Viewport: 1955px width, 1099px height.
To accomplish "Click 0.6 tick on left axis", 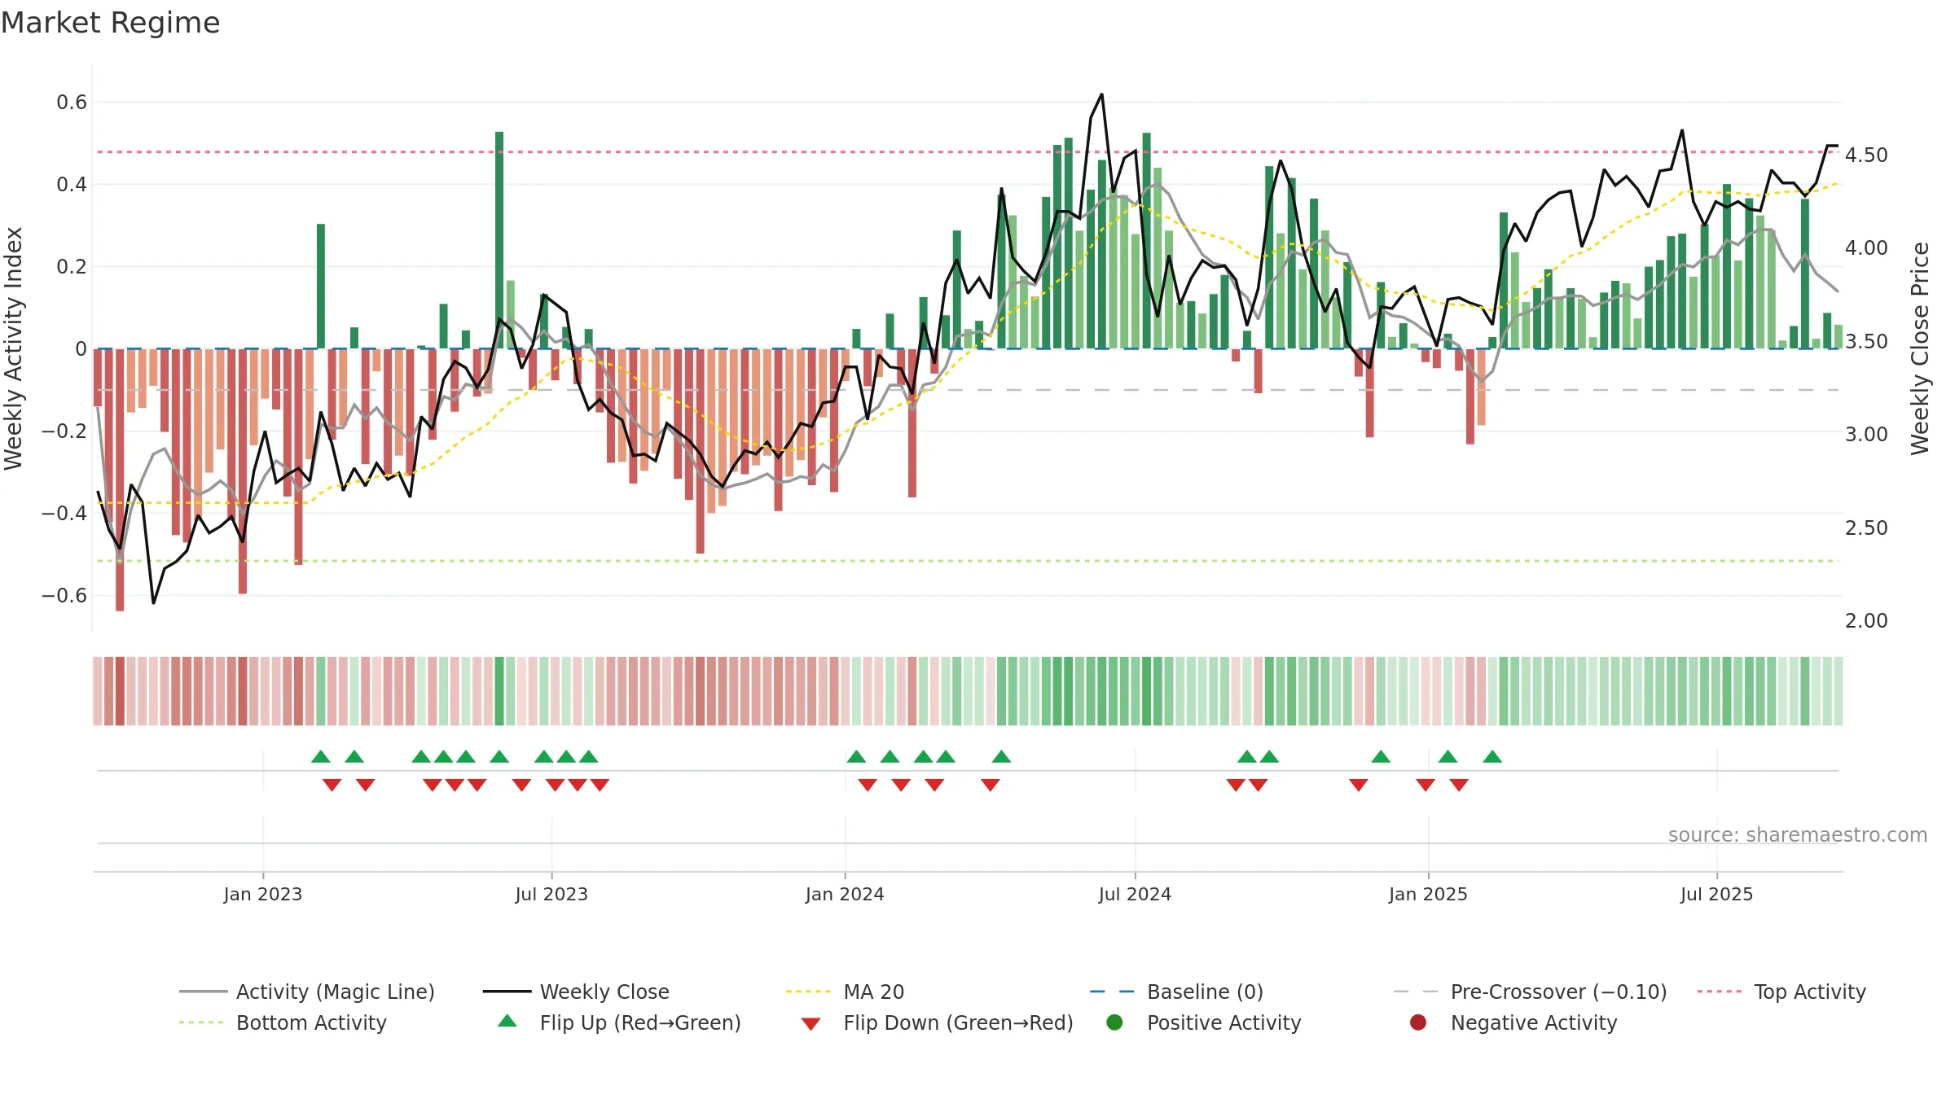I will (72, 102).
